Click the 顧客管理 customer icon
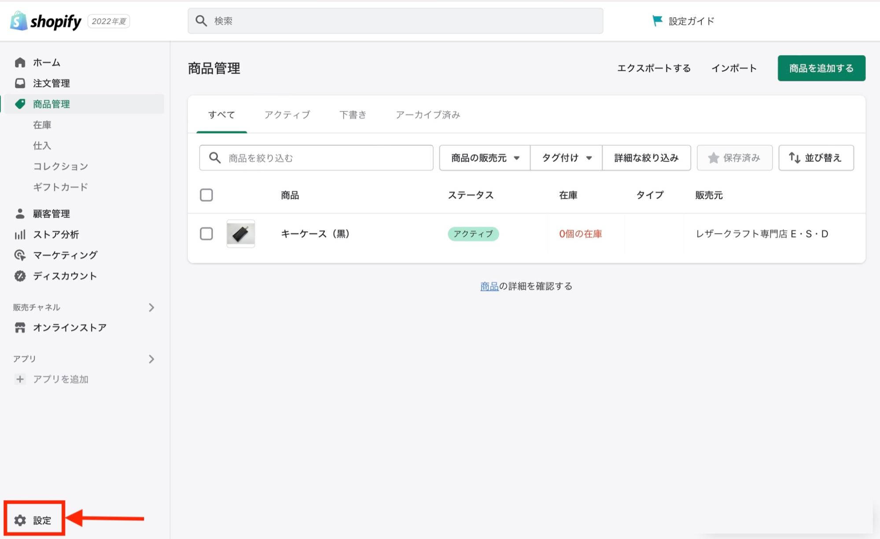 19,214
